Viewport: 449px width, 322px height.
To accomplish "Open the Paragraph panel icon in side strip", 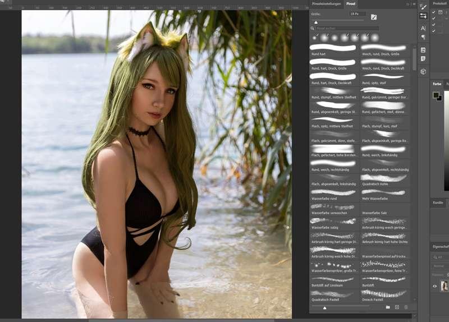I will coord(423,37).
